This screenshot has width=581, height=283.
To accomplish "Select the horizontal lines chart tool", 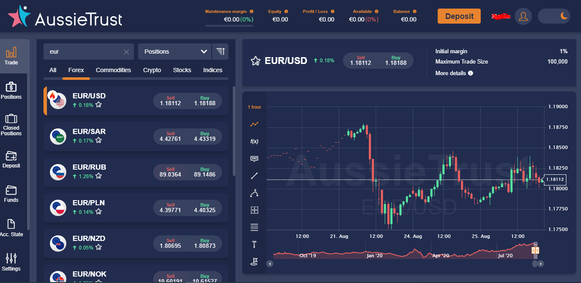I will point(254,227).
